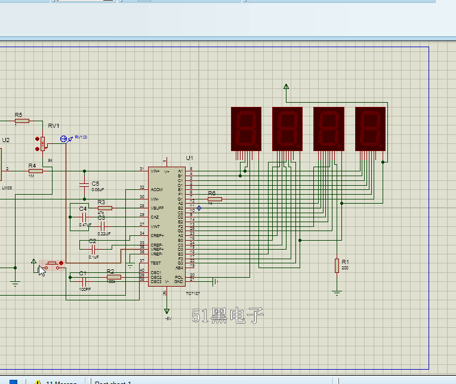Click the 200 value label under R1

(x=345, y=268)
